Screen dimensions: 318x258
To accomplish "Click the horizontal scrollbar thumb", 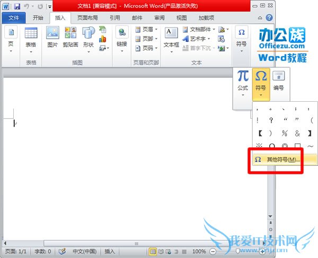I will click(136, 243).
